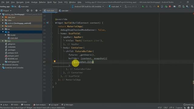Close the user.dart editor tab

tap(70, 11)
